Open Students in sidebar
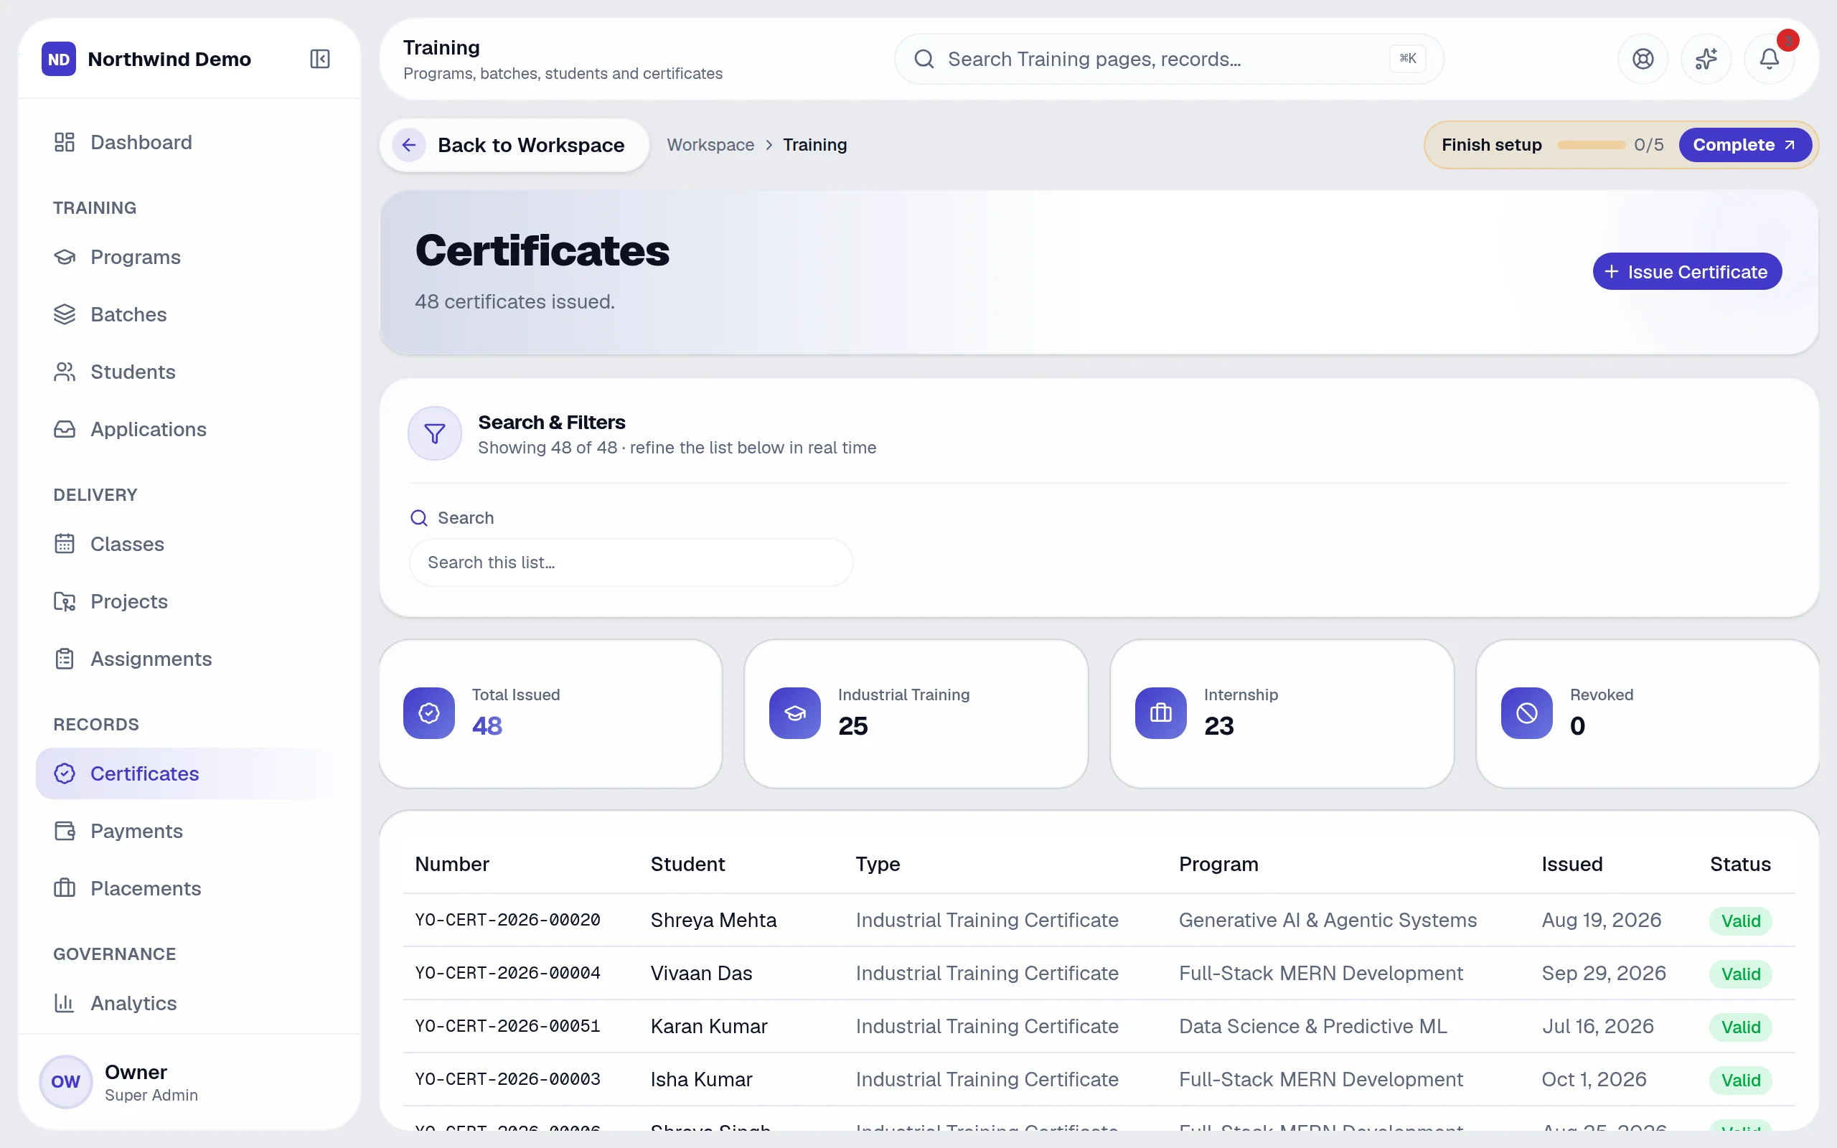The width and height of the screenshot is (1837, 1148). coord(188,372)
